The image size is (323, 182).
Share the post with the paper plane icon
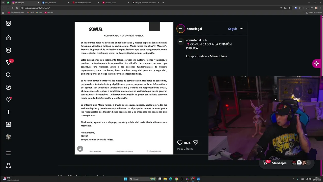[196, 143]
